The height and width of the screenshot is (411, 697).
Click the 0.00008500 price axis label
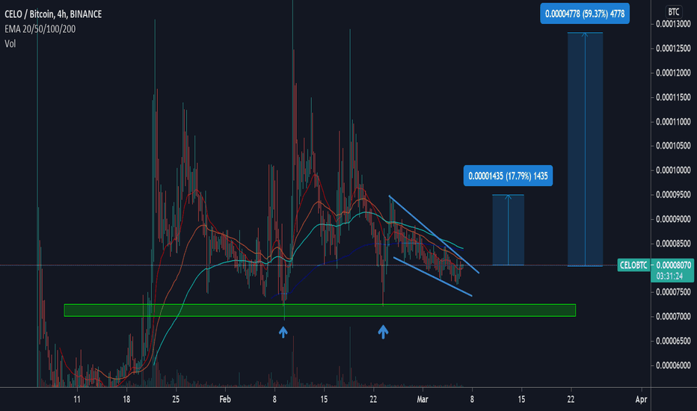pyautogui.click(x=673, y=244)
